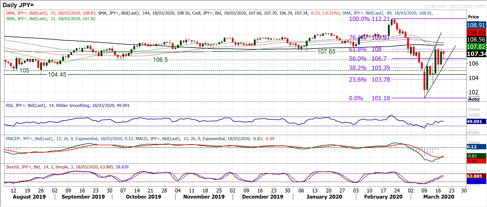Select the 108.83 red price tag
This screenshot has width=487, height=207.
[476, 32]
